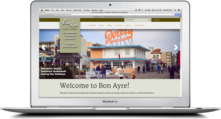Click the Welcome to Bon Ayre! heading
The height and width of the screenshot is (119, 221).
(x=94, y=85)
